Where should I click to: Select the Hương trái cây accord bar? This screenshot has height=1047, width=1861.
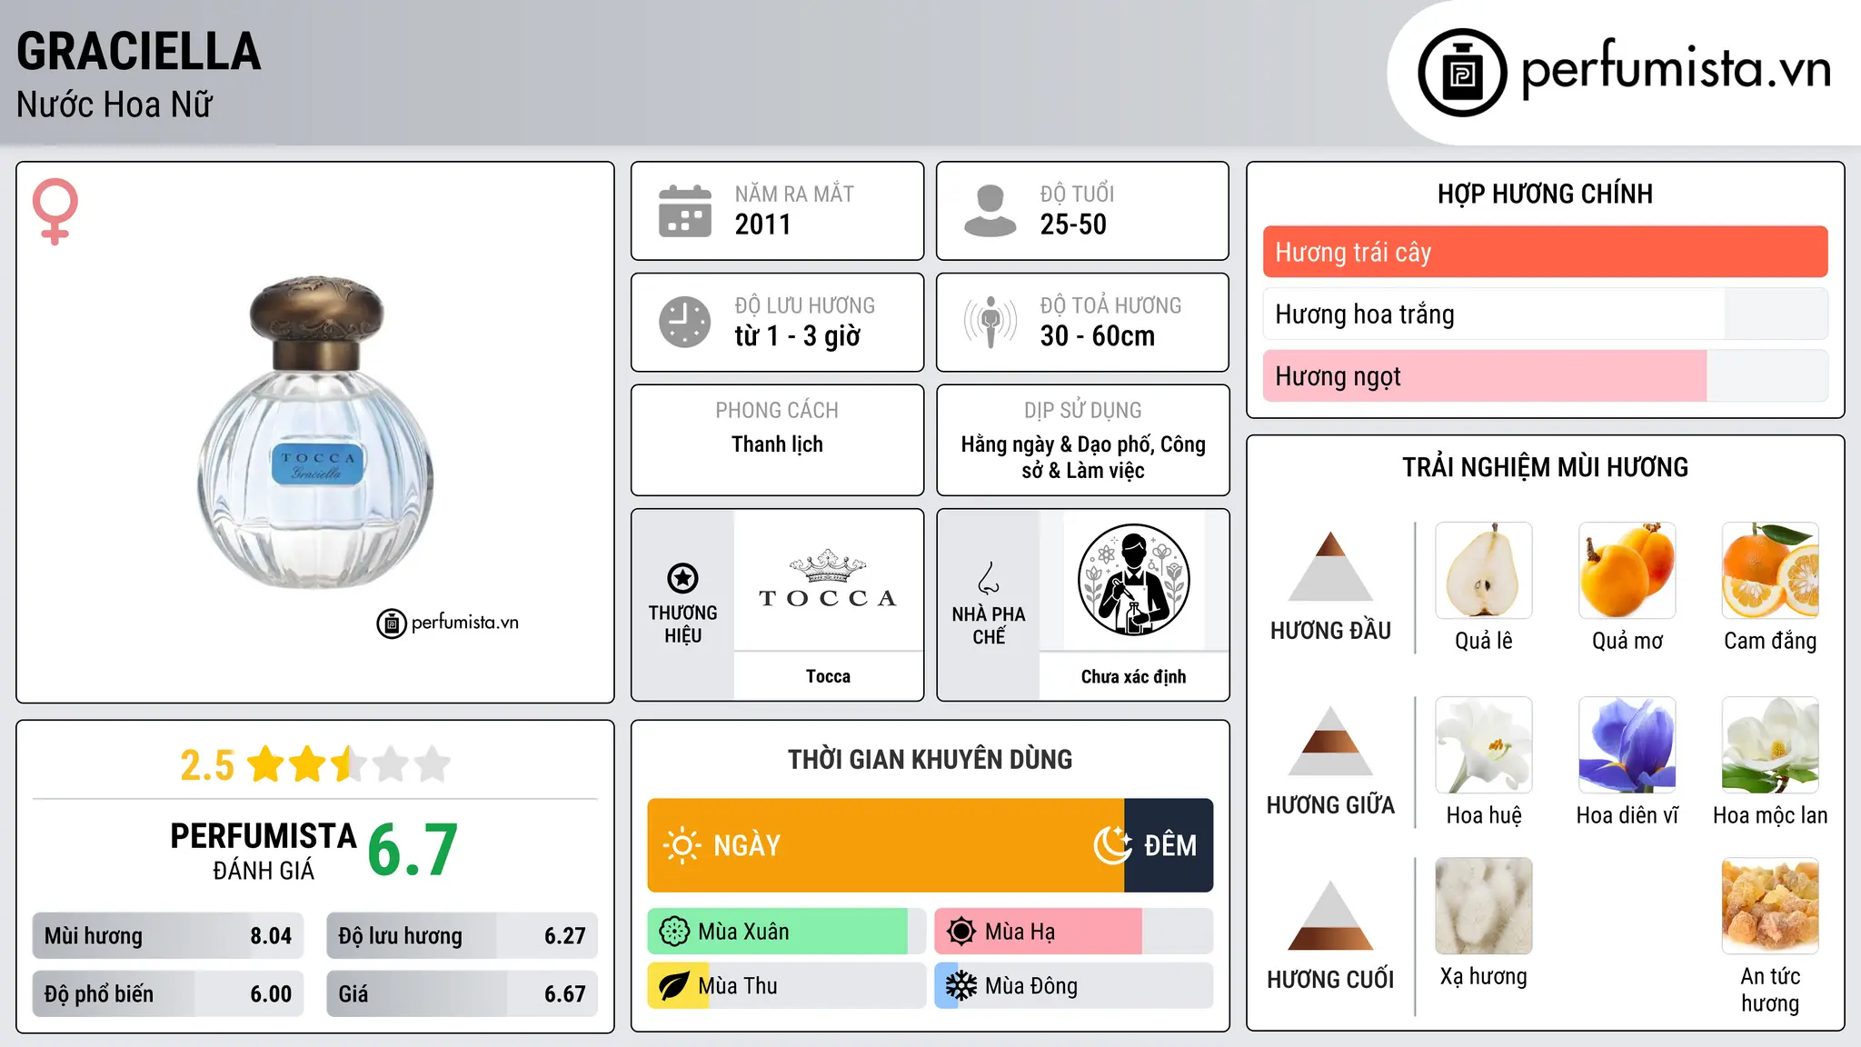click(x=1545, y=252)
